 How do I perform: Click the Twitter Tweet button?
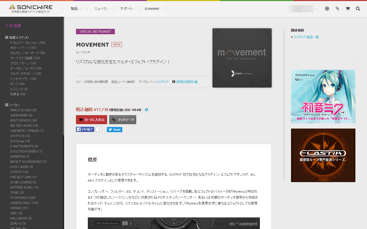tap(115, 130)
